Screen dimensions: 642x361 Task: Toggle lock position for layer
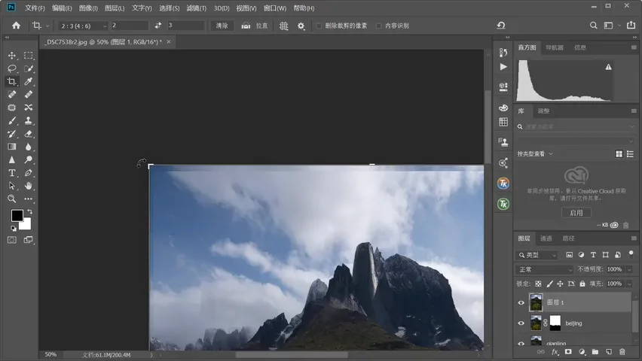(x=560, y=284)
